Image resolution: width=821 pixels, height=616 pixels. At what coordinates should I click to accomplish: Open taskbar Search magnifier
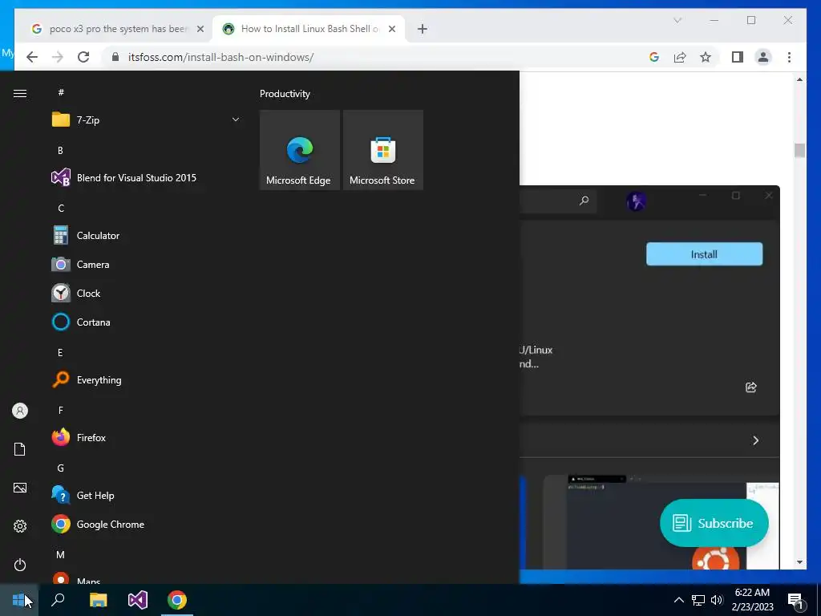pos(58,600)
